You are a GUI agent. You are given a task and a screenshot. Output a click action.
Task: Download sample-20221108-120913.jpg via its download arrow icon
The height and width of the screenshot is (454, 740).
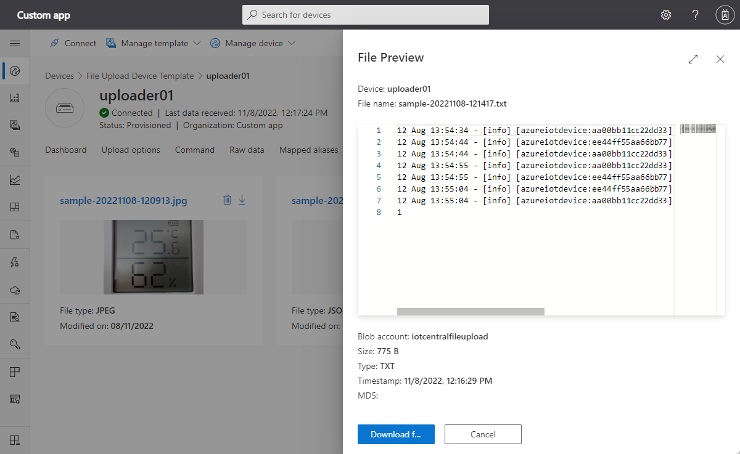pos(242,200)
